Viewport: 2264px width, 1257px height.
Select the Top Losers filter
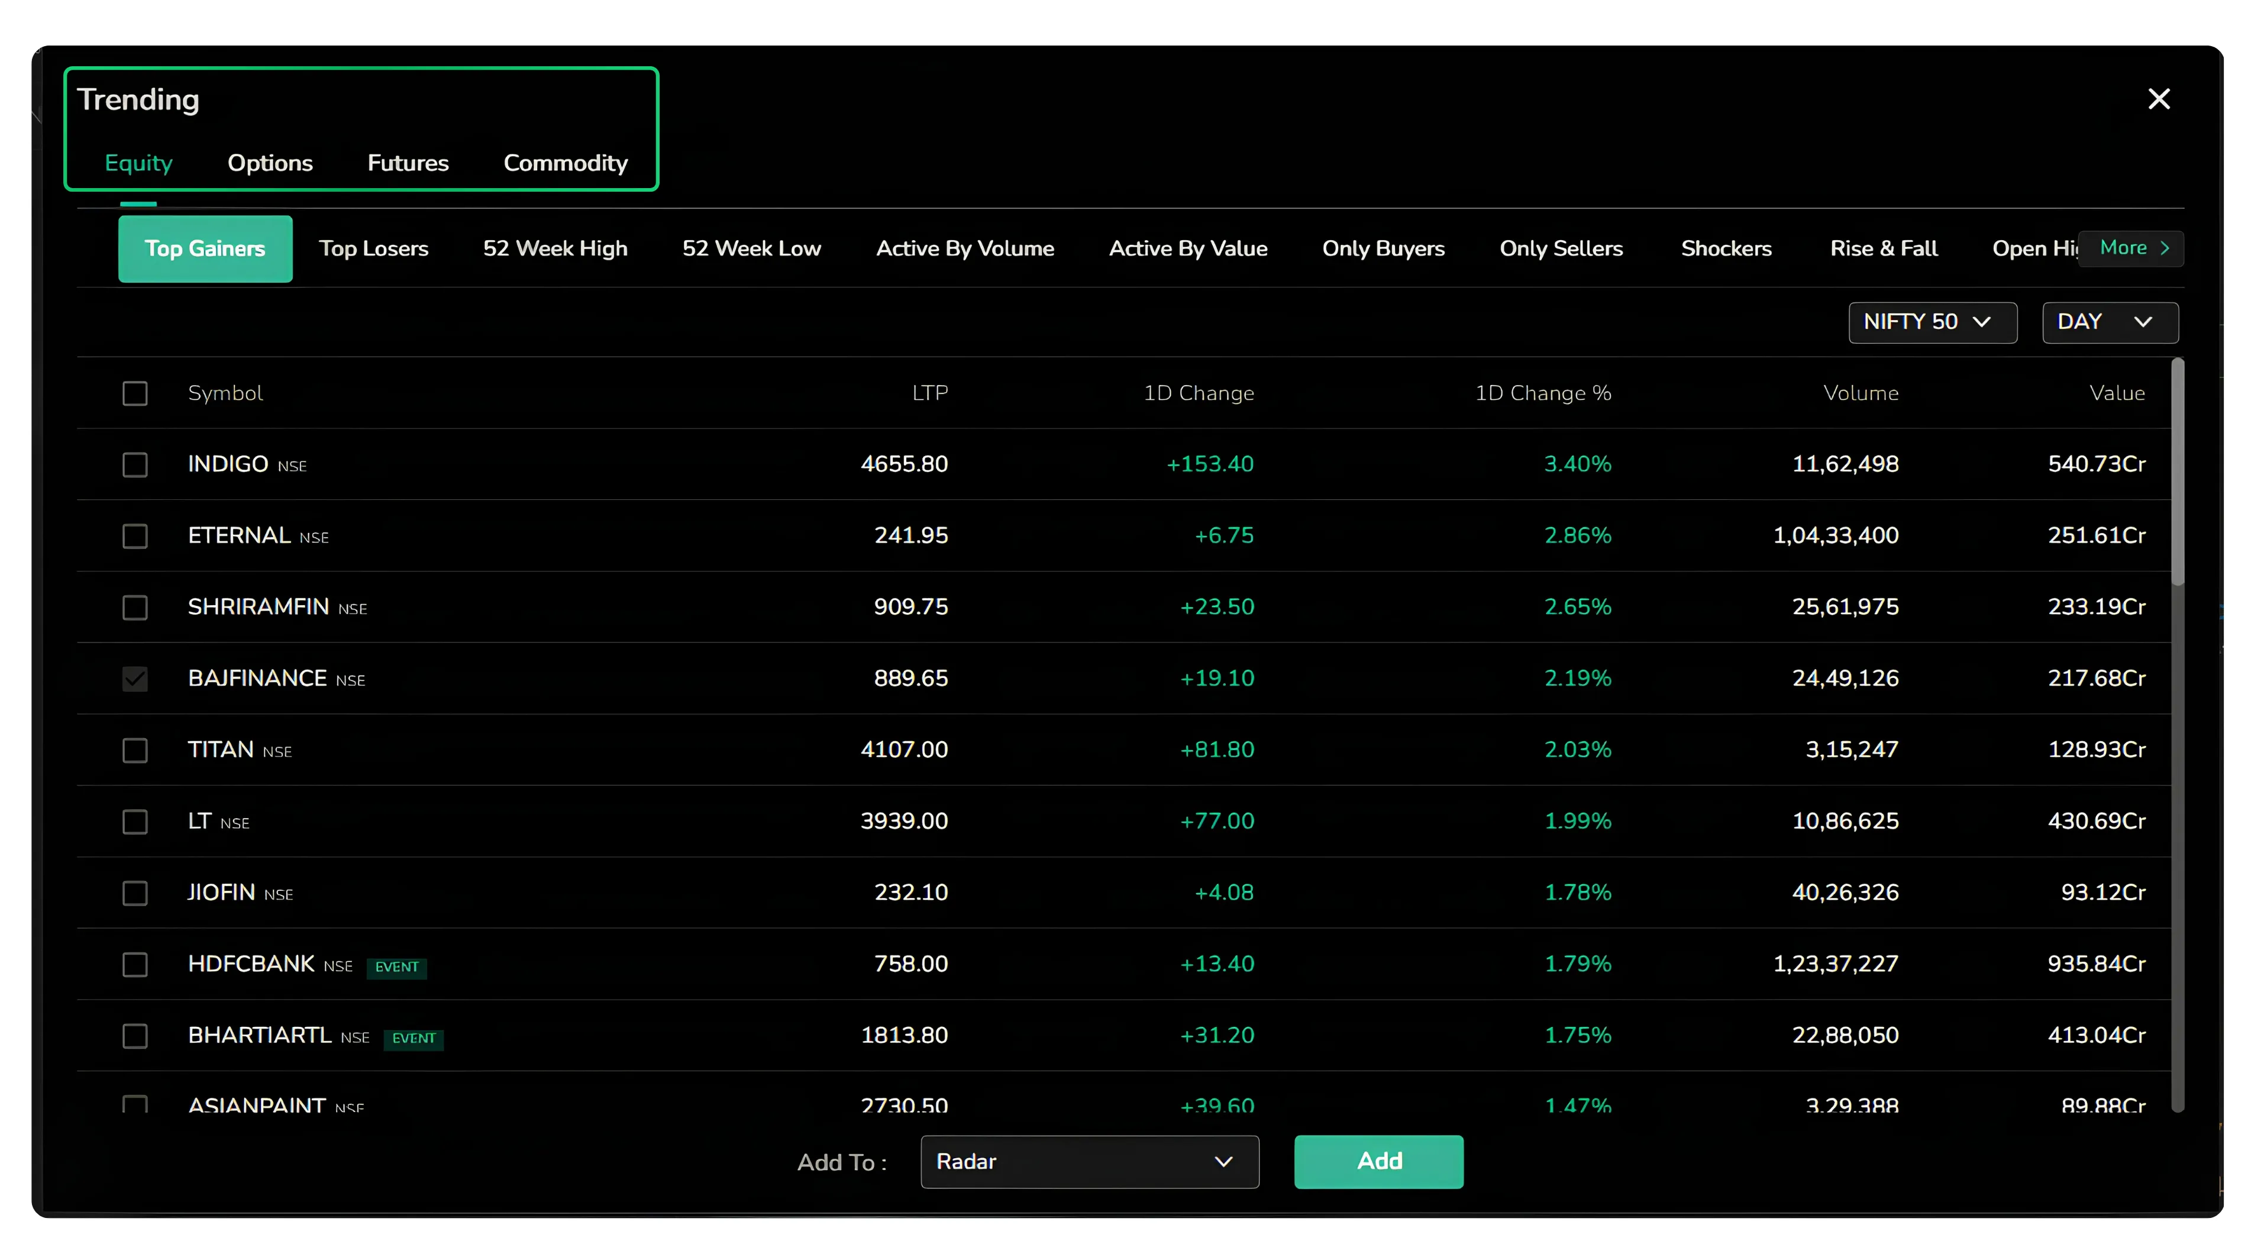point(373,249)
